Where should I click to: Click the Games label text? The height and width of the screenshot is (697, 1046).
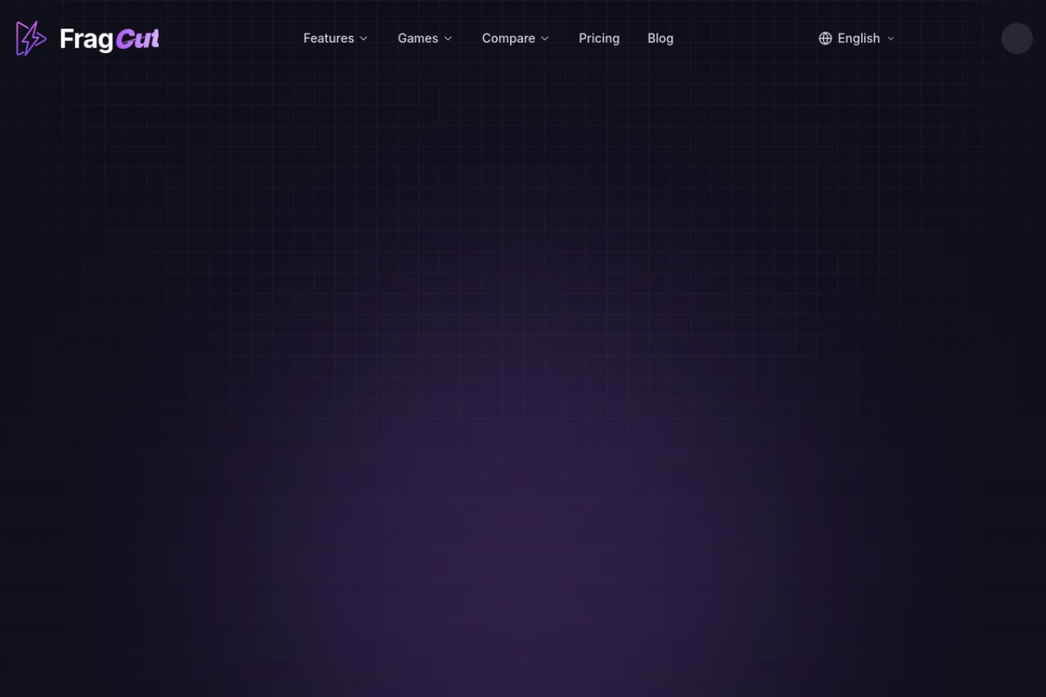point(418,38)
